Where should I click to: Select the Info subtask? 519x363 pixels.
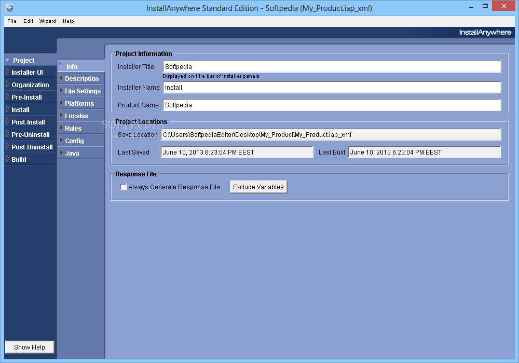(81, 66)
